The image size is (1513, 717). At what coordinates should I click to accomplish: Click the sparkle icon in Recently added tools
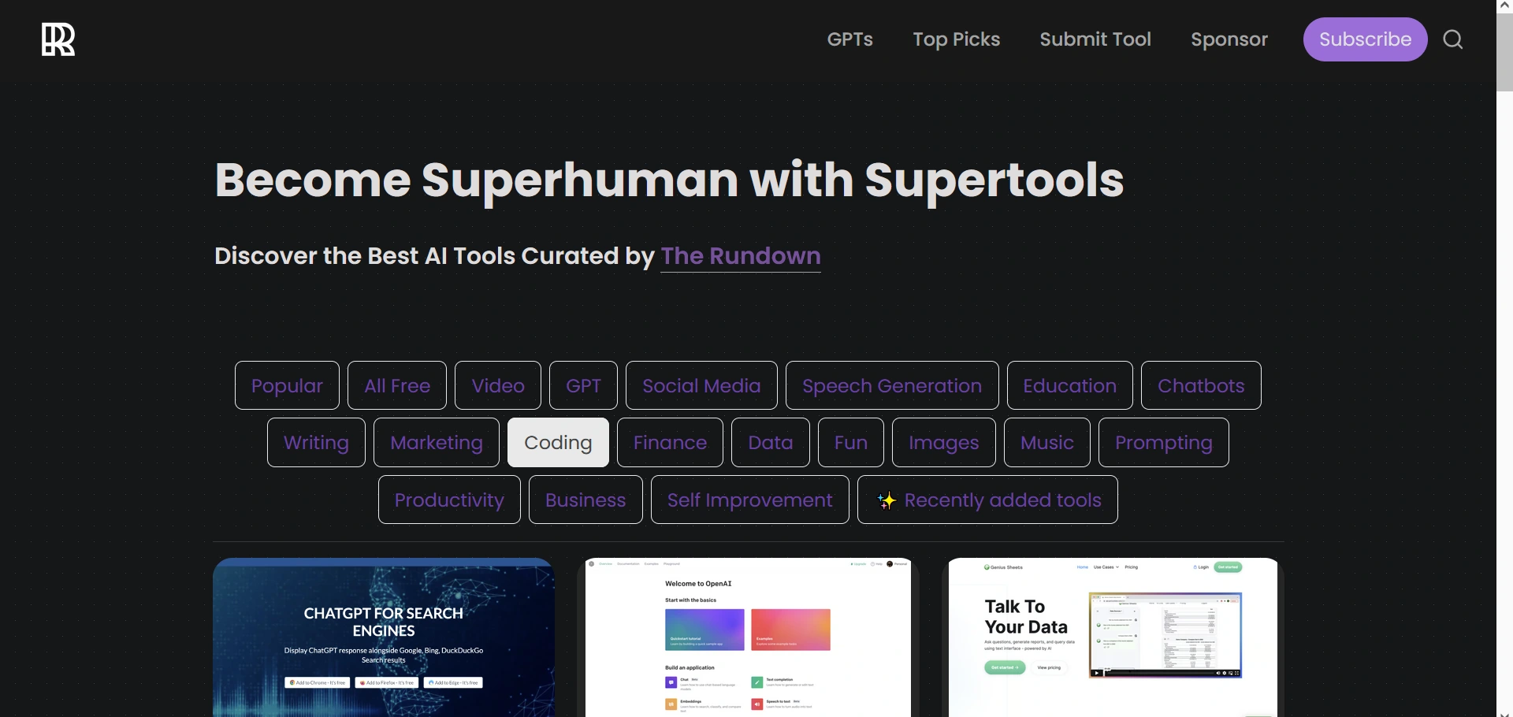coord(887,500)
